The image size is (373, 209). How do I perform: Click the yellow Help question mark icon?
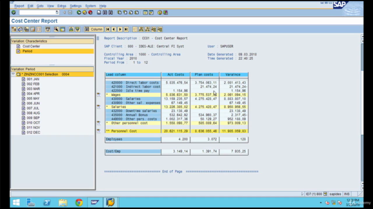click(160, 12)
